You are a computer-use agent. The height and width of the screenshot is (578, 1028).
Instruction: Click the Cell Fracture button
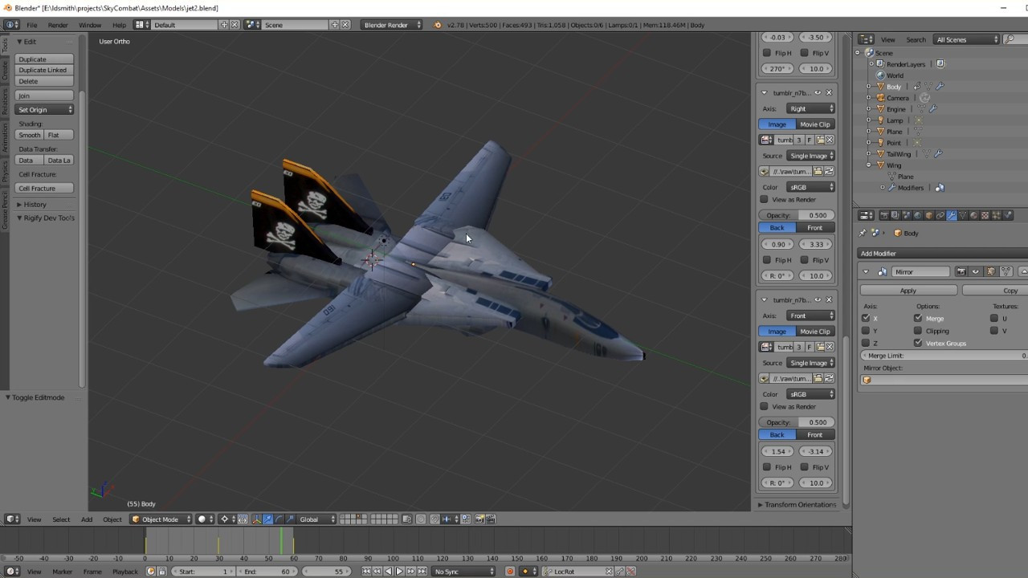point(44,188)
